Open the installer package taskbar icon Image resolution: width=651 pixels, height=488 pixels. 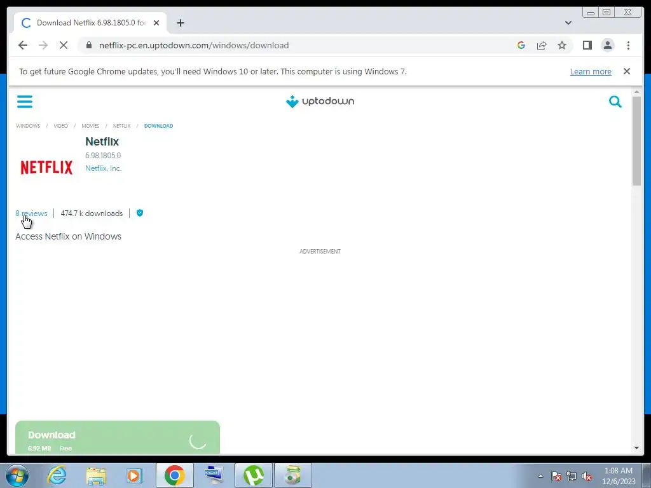click(x=292, y=475)
